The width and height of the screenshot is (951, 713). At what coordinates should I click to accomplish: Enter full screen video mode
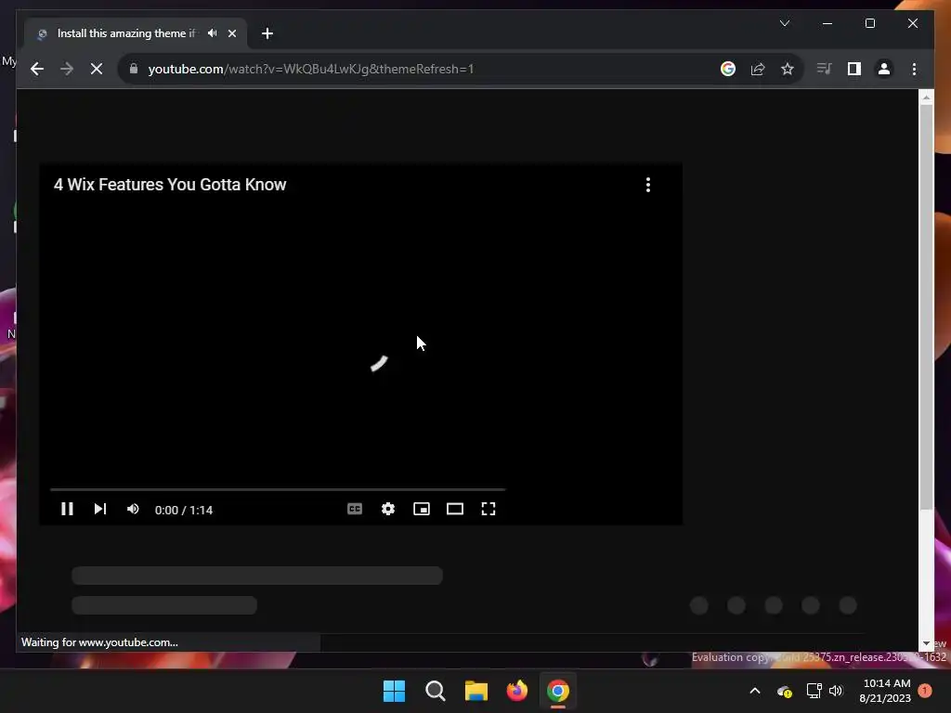(489, 510)
